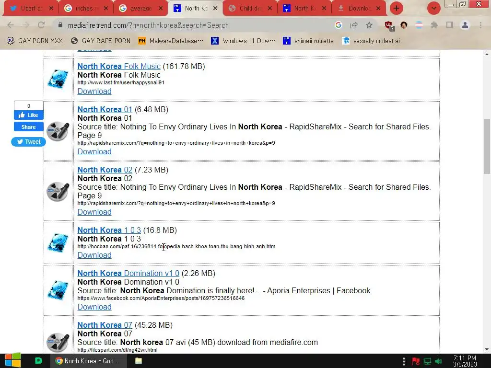Click the taskbar clock showing 7:11 PM

point(465,361)
